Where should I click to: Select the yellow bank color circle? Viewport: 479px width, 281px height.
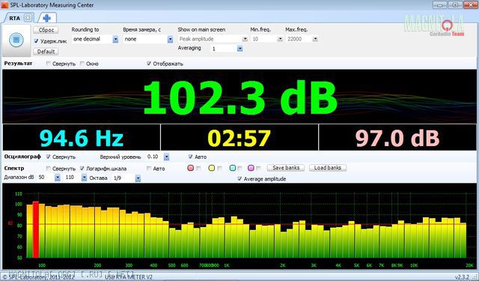point(211,168)
